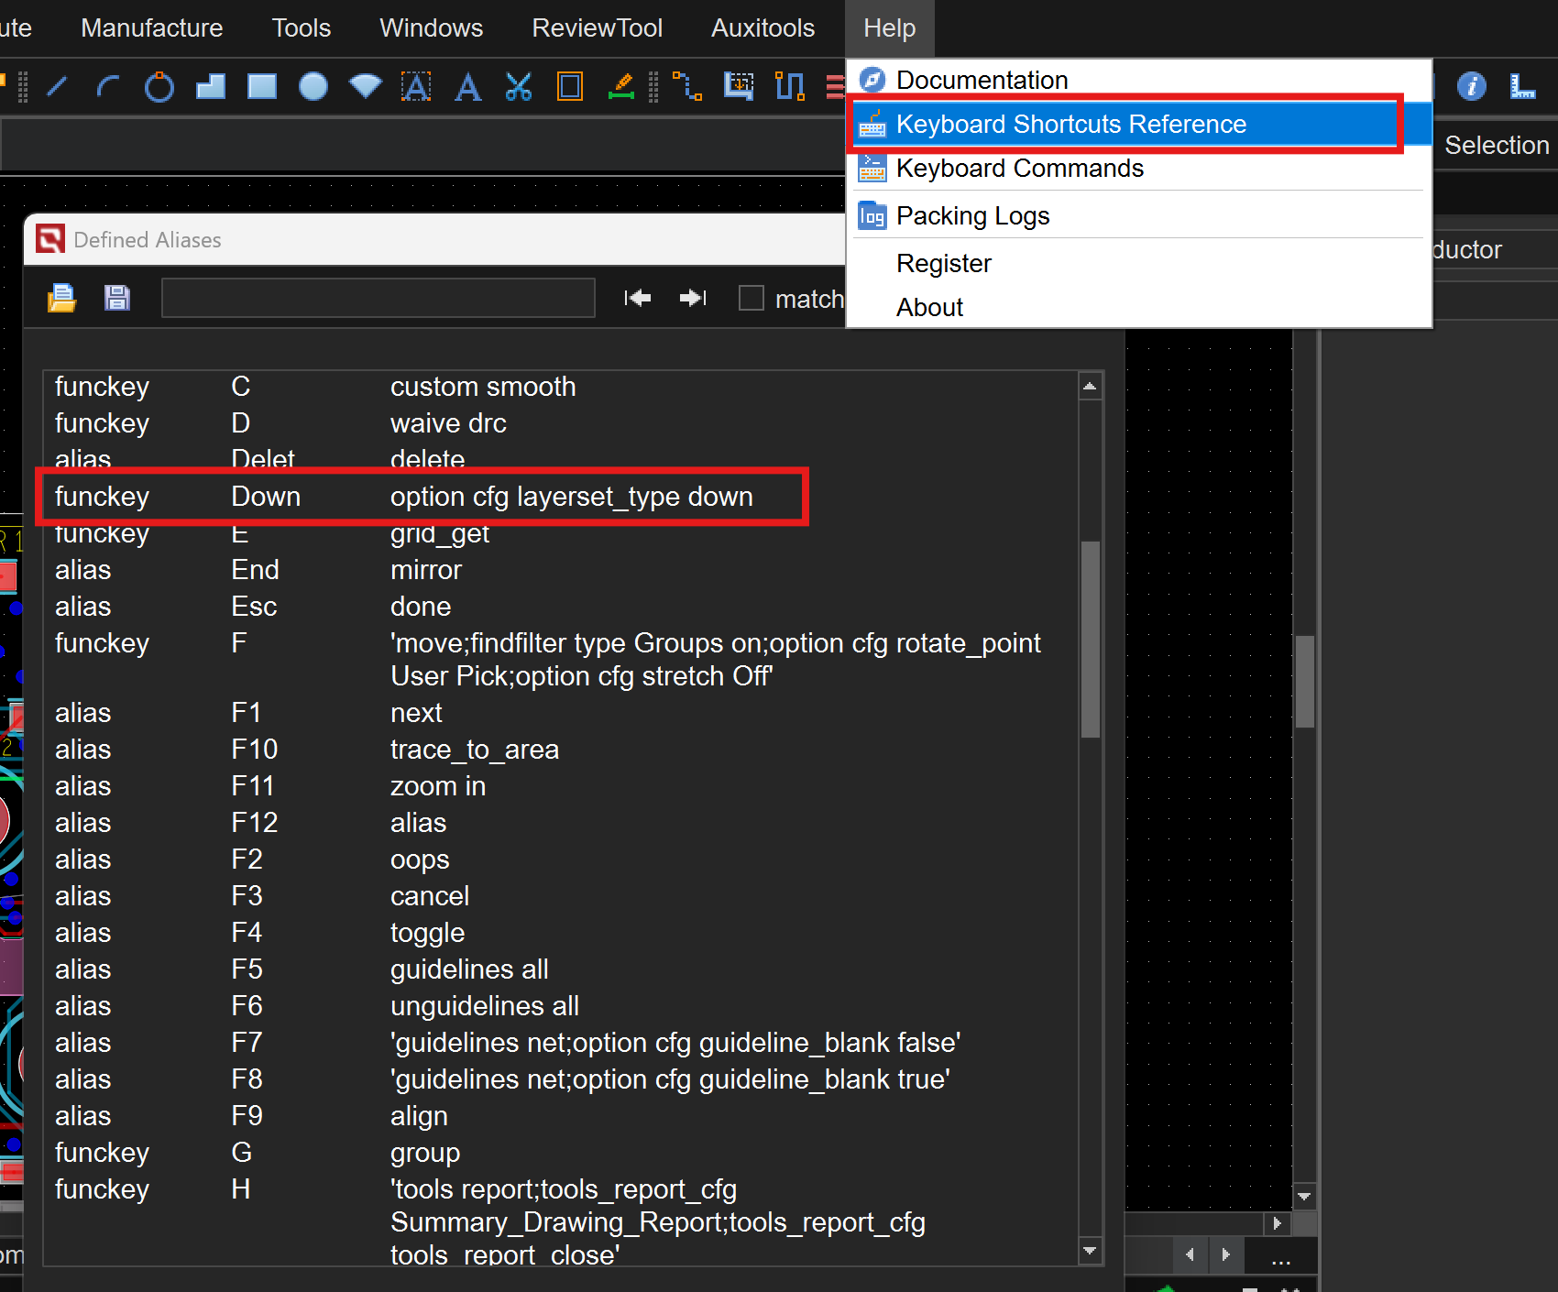This screenshot has height=1292, width=1558.
Task: Select the filled rectangle shape tool
Action: coord(262,87)
